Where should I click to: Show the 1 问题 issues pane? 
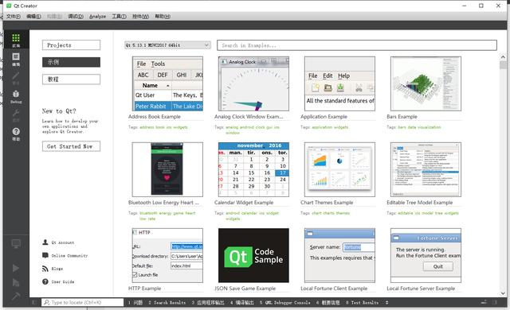pyautogui.click(x=135, y=303)
